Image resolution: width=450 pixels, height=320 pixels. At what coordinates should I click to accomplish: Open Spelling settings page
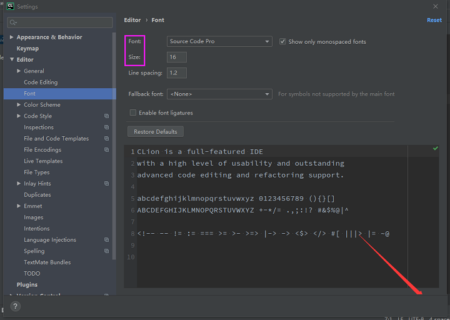coord(34,251)
